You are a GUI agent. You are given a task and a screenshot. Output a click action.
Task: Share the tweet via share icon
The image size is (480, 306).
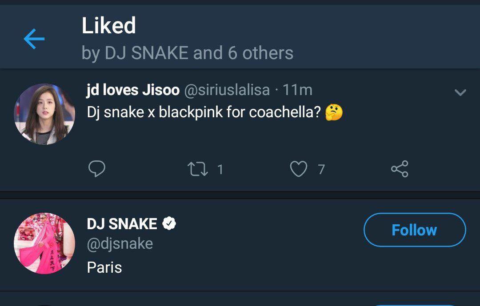(400, 169)
